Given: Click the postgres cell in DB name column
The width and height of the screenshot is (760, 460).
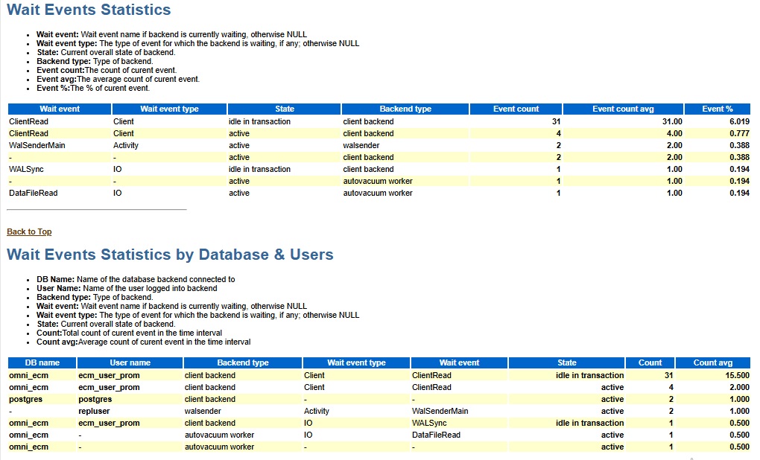Looking at the screenshot, I should pos(25,399).
